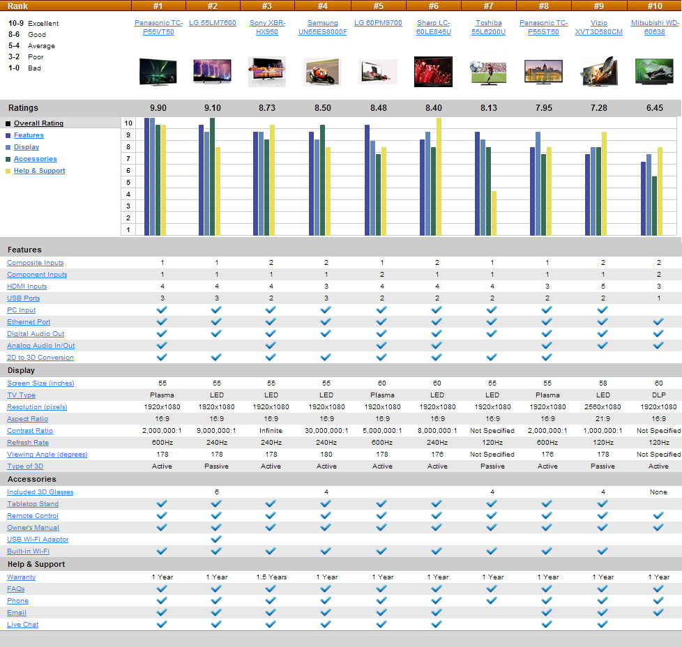The height and width of the screenshot is (647, 682).
Task: Open the HDMI Inputs definition link
Action: 27,286
